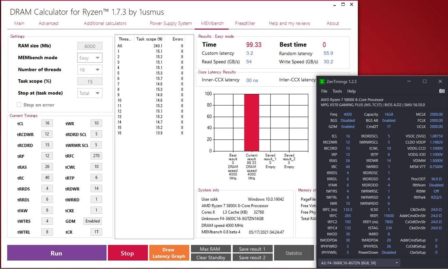Click the Random latency value 55.9
The width and height of the screenshot is (448, 269).
pyautogui.click(x=328, y=53)
